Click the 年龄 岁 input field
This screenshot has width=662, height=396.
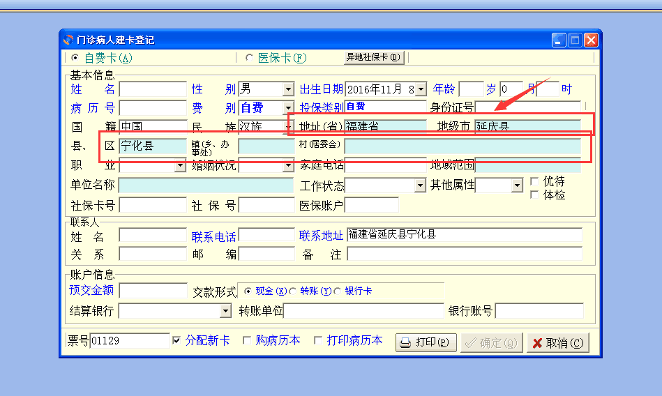[471, 89]
